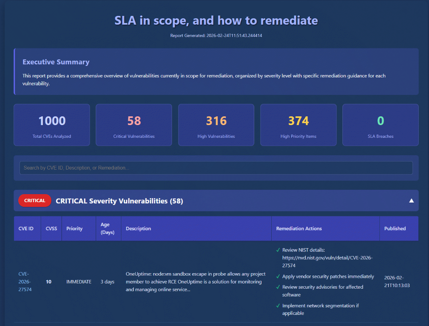Click the published date 2026-02-21T10:13:03
429x326 pixels.
397,282
